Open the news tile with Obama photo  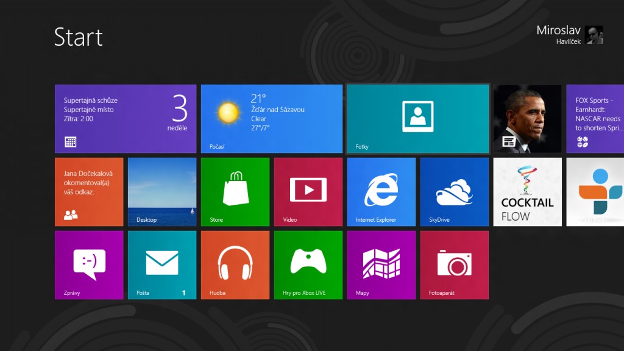(527, 119)
